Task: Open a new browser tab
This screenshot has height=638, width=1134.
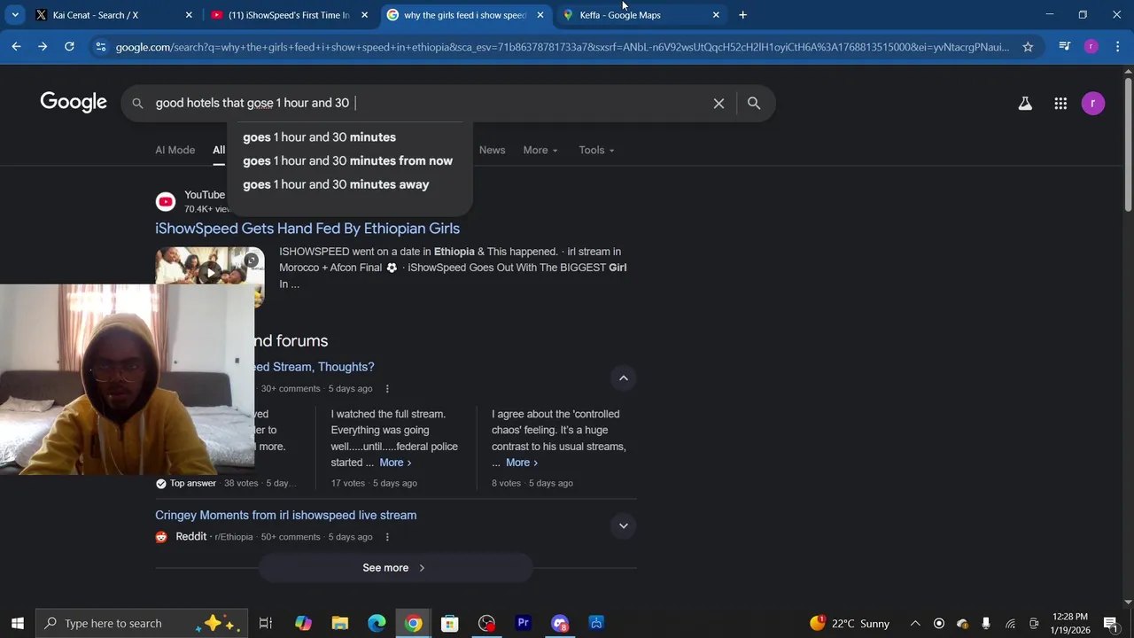Action: pos(742,15)
